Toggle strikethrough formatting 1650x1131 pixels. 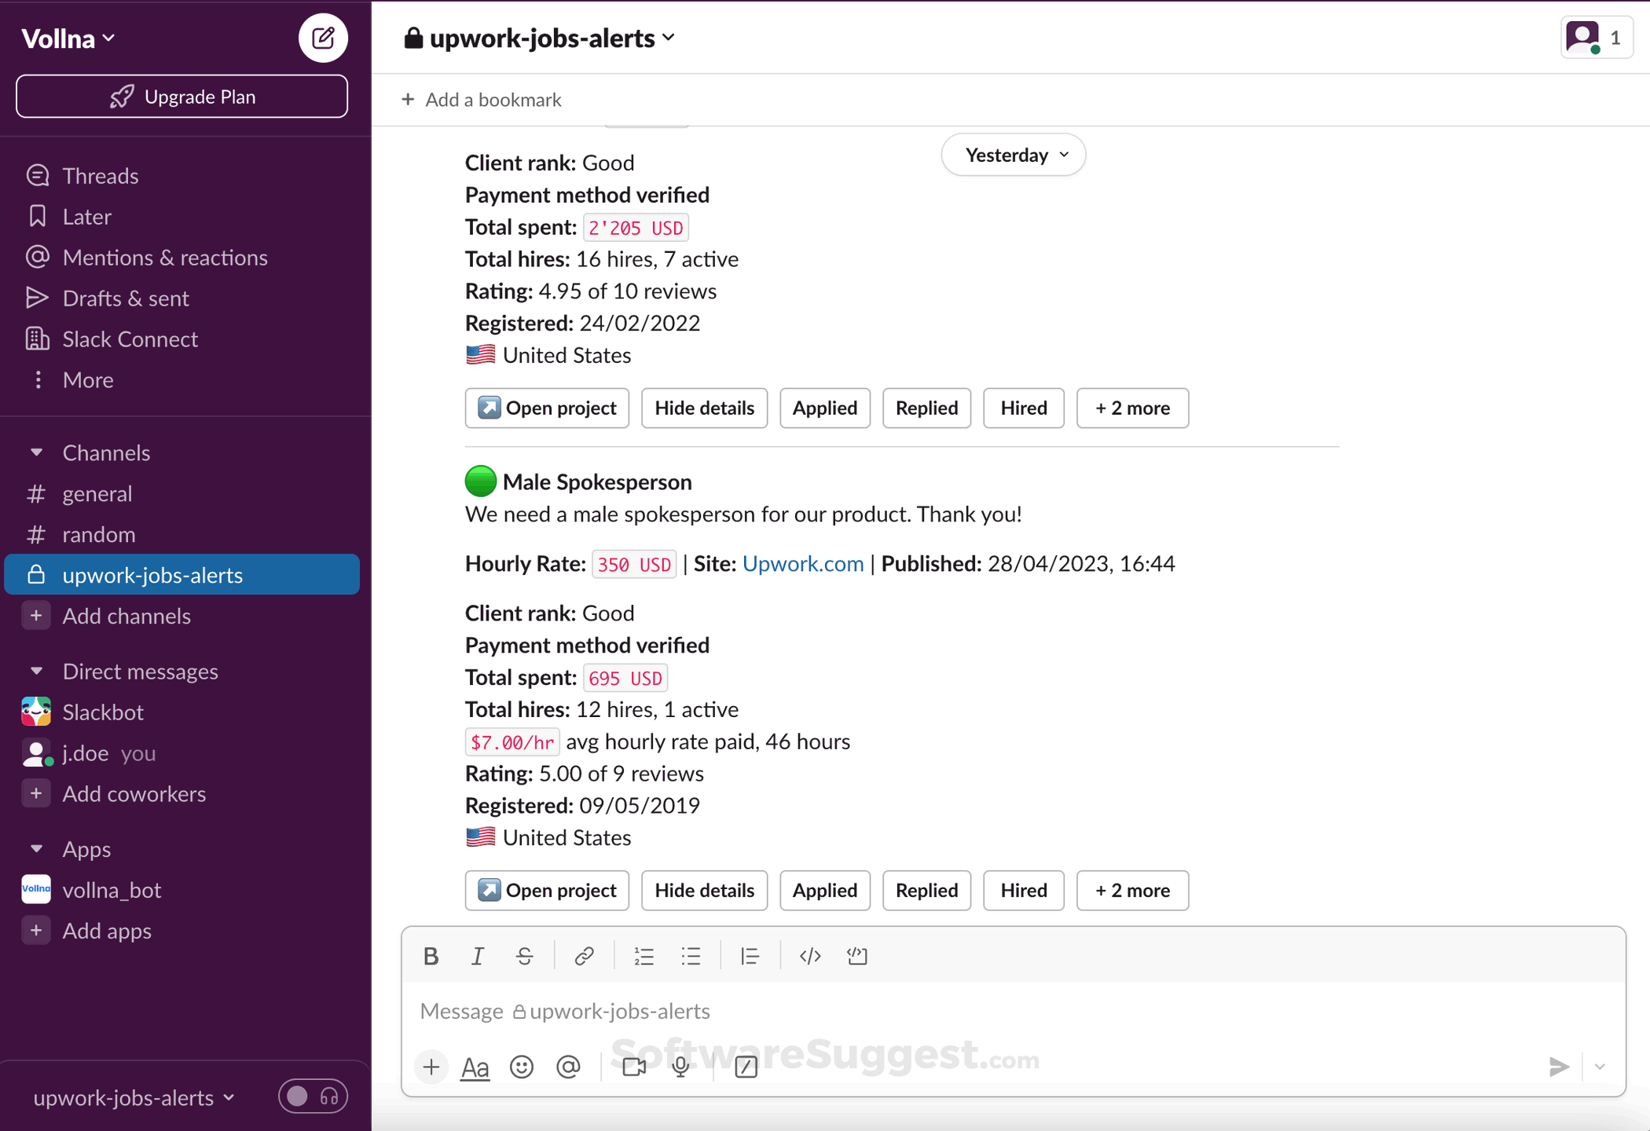[524, 956]
